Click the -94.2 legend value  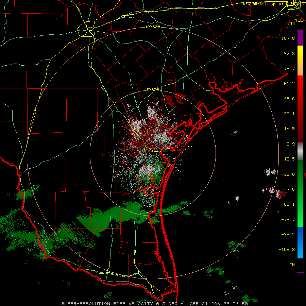click(x=288, y=234)
